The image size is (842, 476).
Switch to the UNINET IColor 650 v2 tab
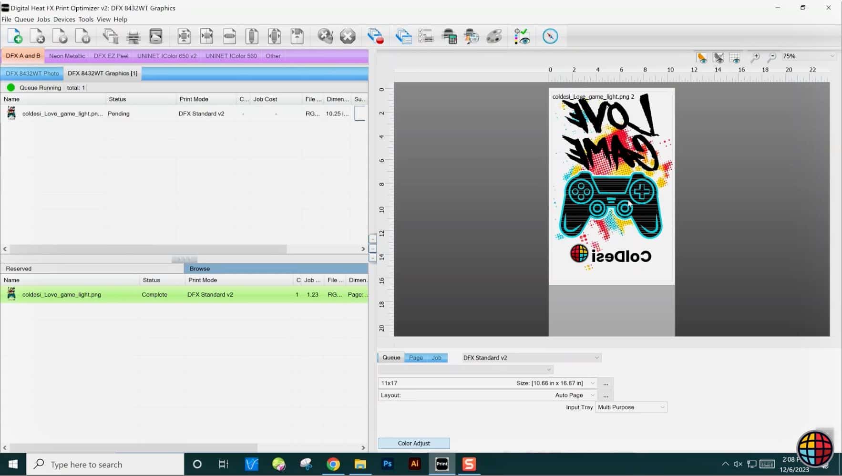(167, 56)
